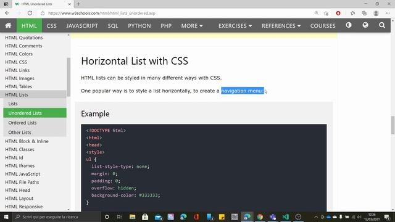Image resolution: width=395 pixels, height=222 pixels.
Task: Toggle the dark mode contrast icon
Action: coord(349,25)
